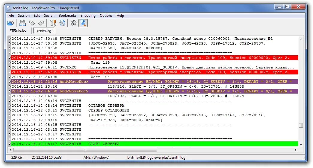Click the file options wrench-on-document icon
313x168 pixels.
click(x=62, y=23)
